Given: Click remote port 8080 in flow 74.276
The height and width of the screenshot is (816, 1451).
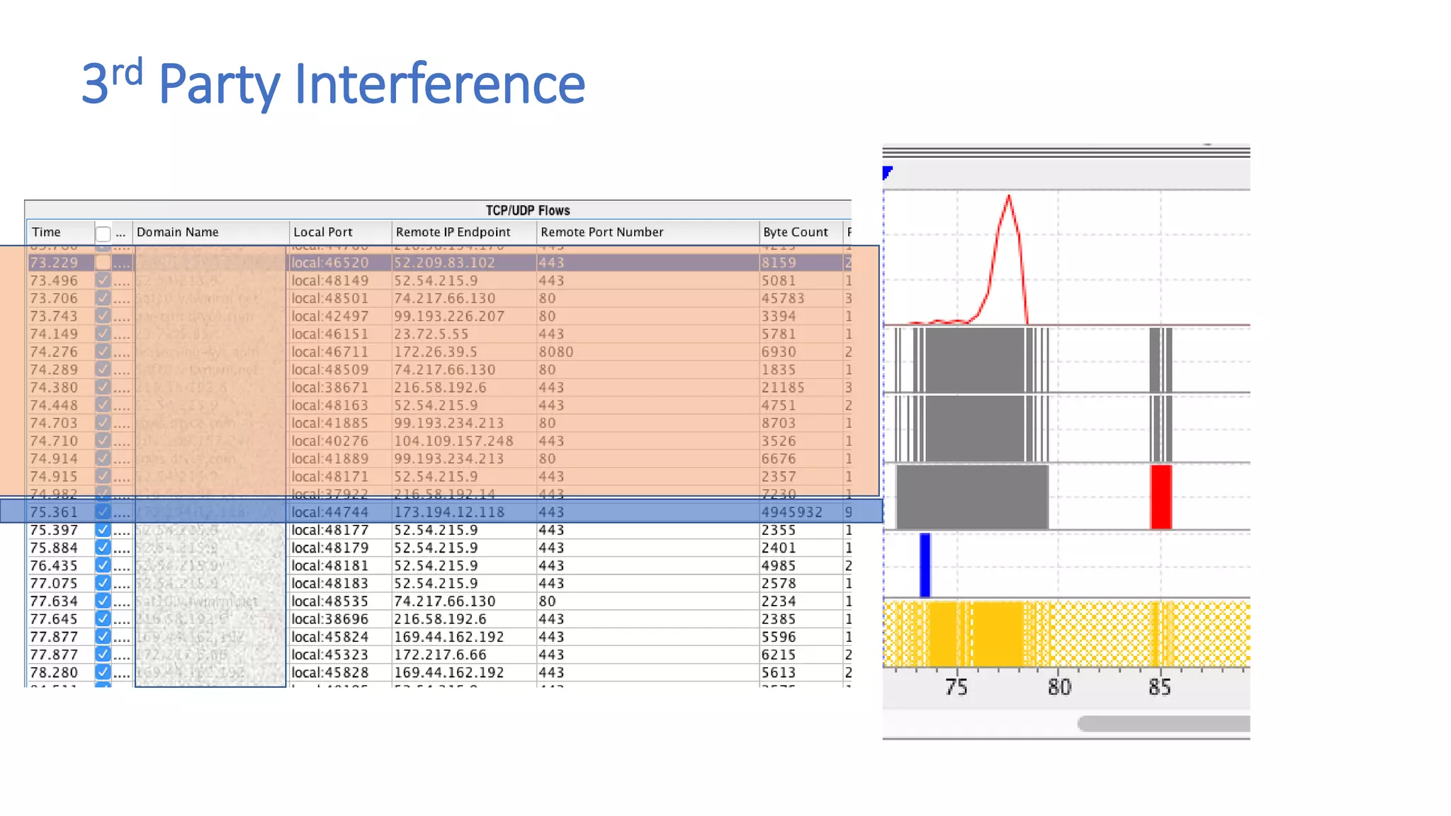Looking at the screenshot, I should point(556,351).
